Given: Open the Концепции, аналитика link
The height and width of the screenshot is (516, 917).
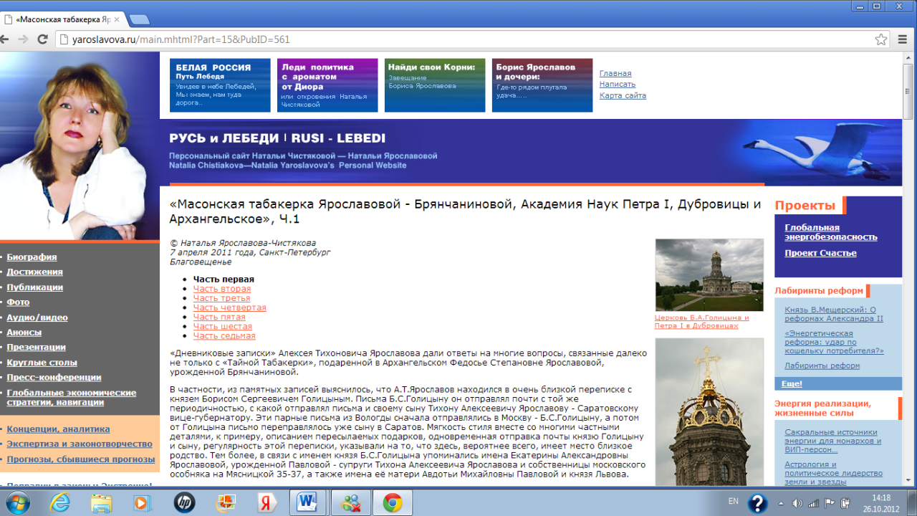Looking at the screenshot, I should click(x=58, y=429).
